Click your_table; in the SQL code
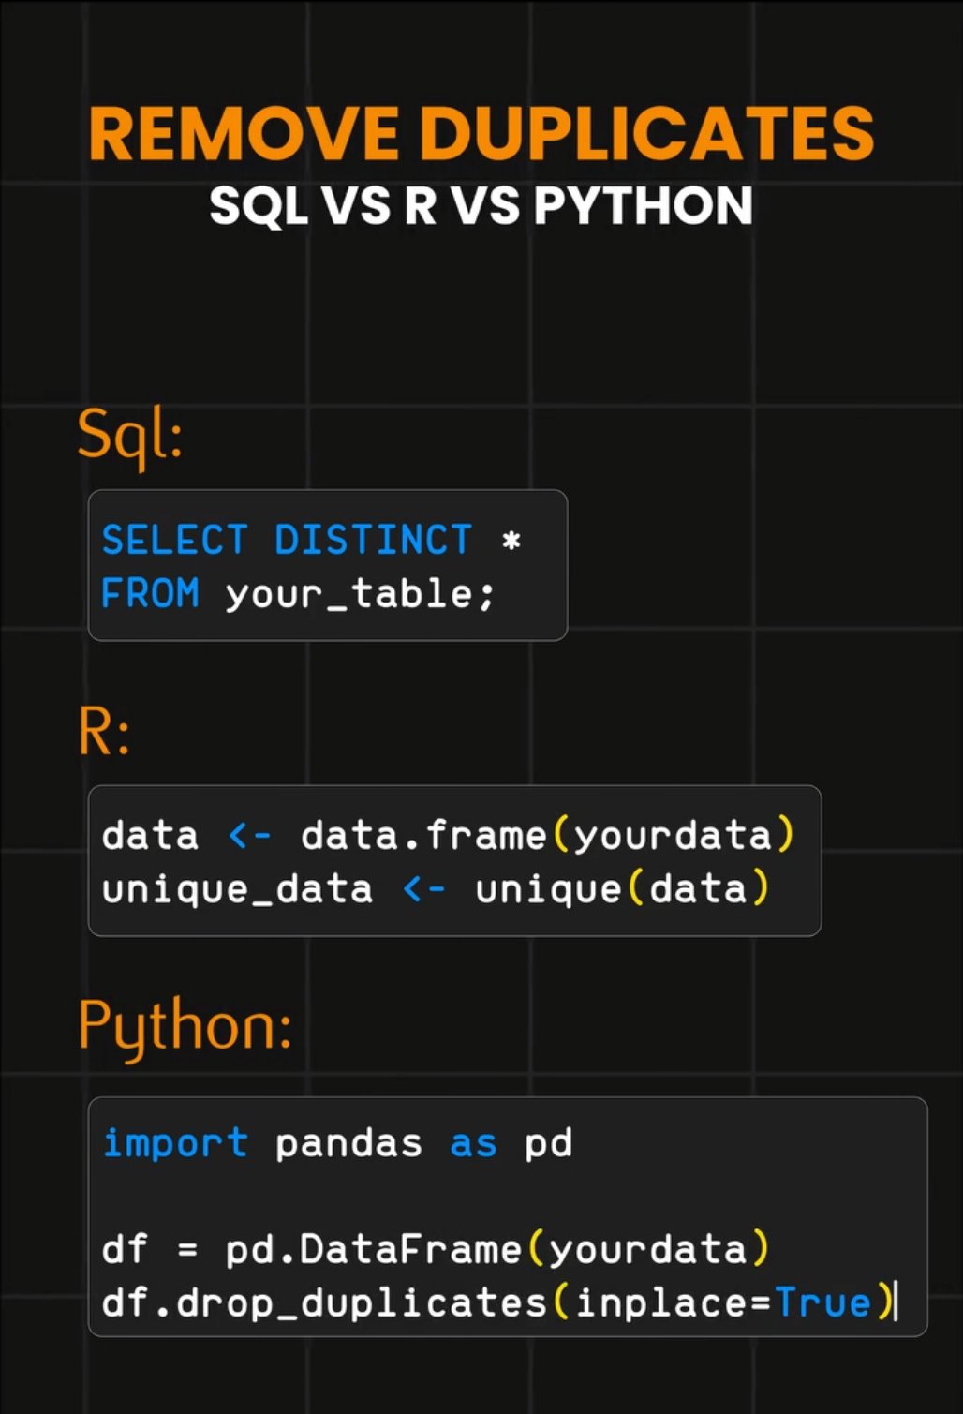 point(359,594)
